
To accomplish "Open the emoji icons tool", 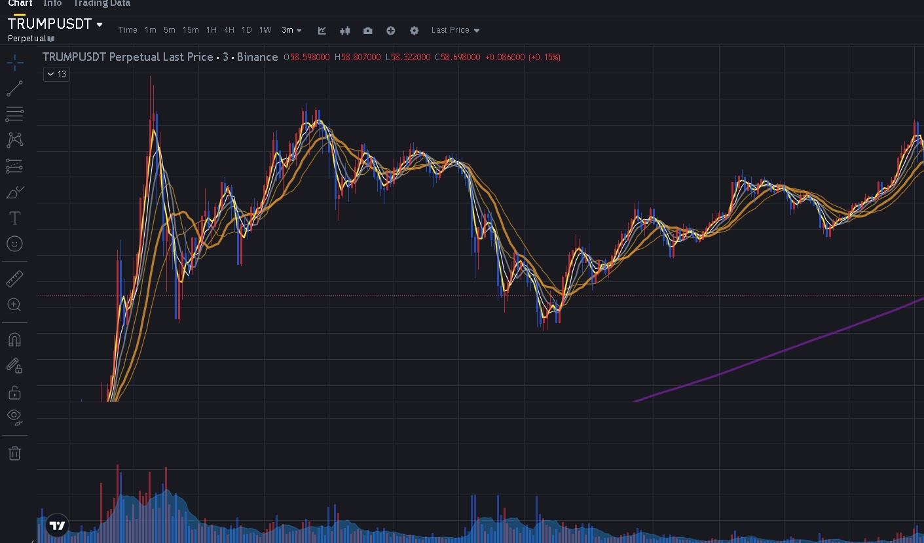I will pos(14,244).
